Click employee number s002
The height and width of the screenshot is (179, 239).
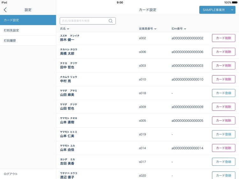tap(142, 38)
